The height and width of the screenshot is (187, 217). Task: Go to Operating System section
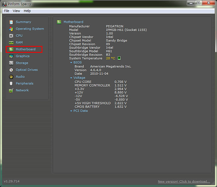click(x=30, y=29)
